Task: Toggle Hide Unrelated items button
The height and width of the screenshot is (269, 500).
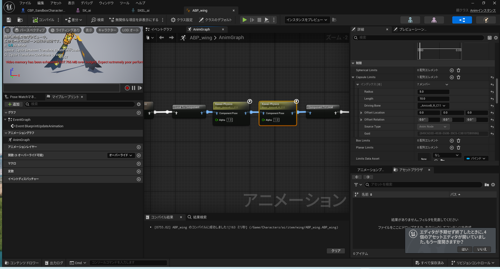Action: [134, 20]
